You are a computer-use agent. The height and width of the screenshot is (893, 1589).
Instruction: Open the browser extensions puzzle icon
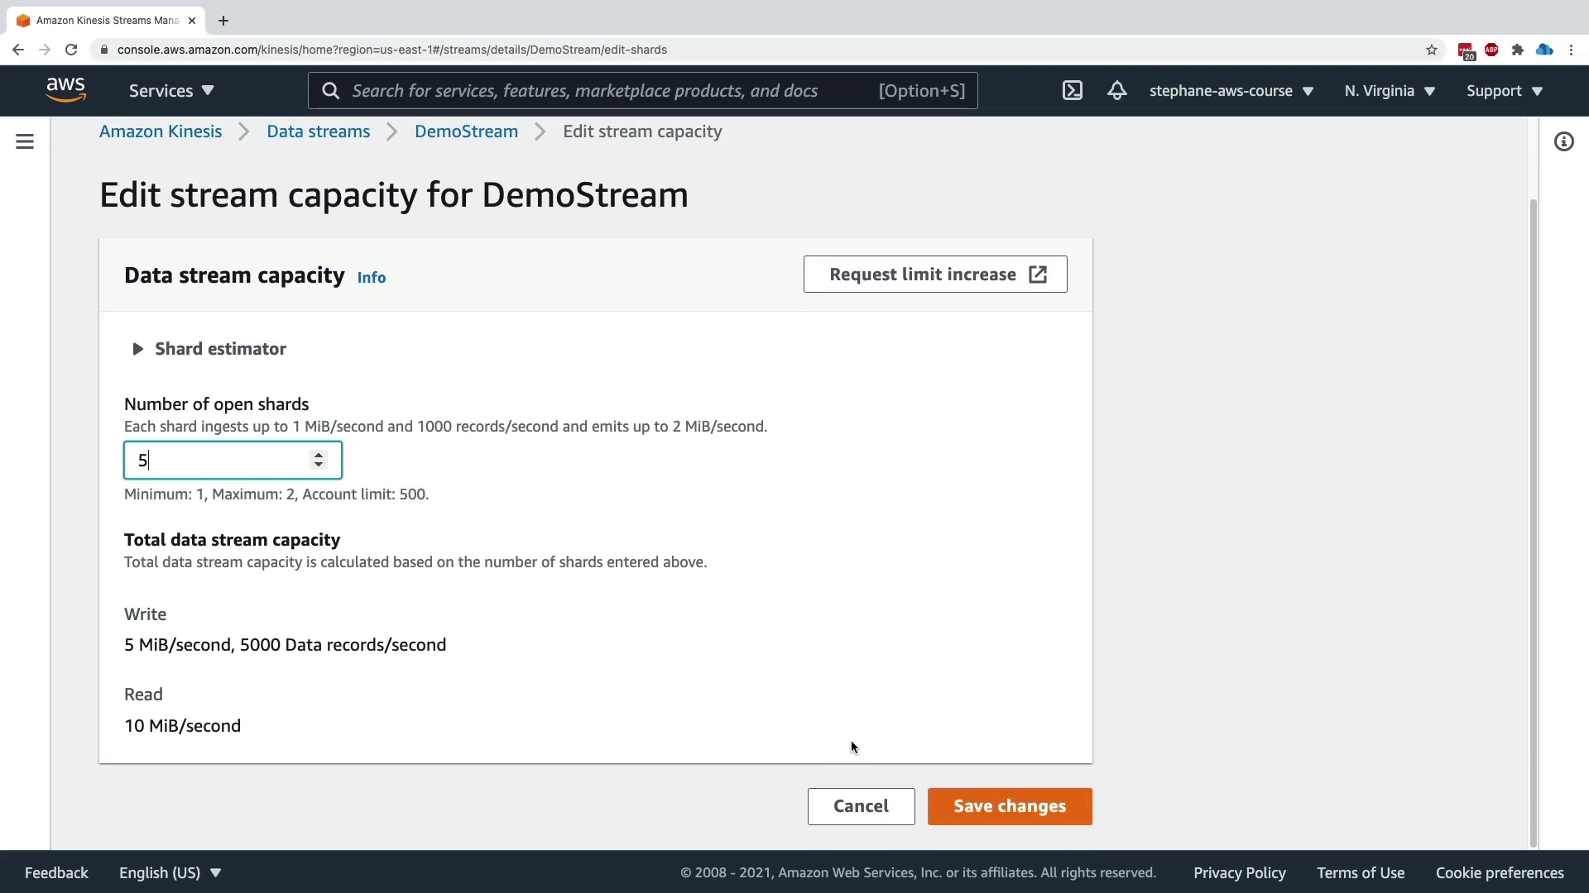pyautogui.click(x=1517, y=50)
